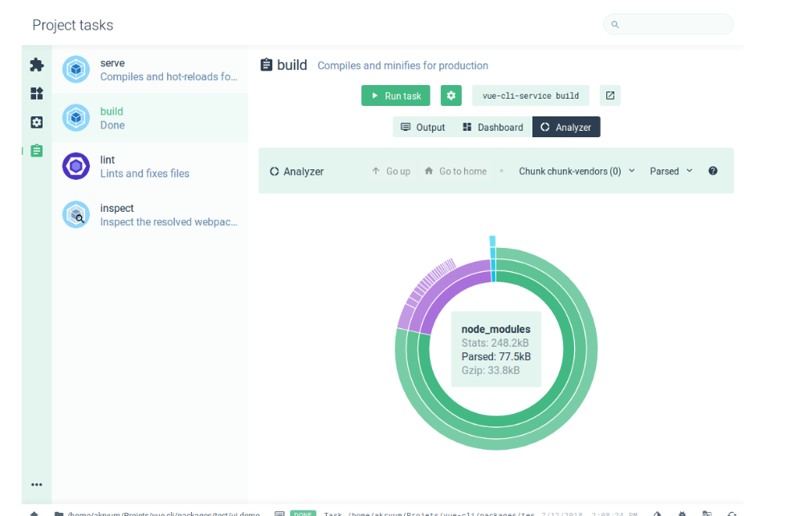Click the Run task button

pyautogui.click(x=395, y=95)
